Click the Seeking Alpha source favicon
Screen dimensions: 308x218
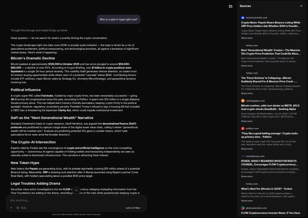click(243, 101)
